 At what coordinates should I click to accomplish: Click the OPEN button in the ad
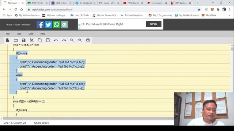[x=154, y=24]
